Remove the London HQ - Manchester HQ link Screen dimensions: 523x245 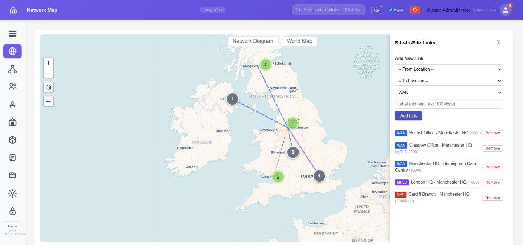pos(492,182)
